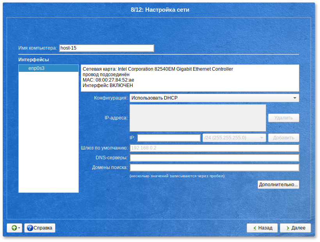Click the Добавить button
The width and height of the screenshot is (320, 242).
coord(284,138)
